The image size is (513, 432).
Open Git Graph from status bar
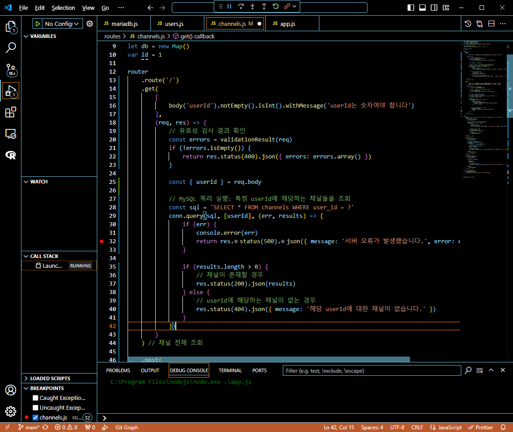pos(127,428)
